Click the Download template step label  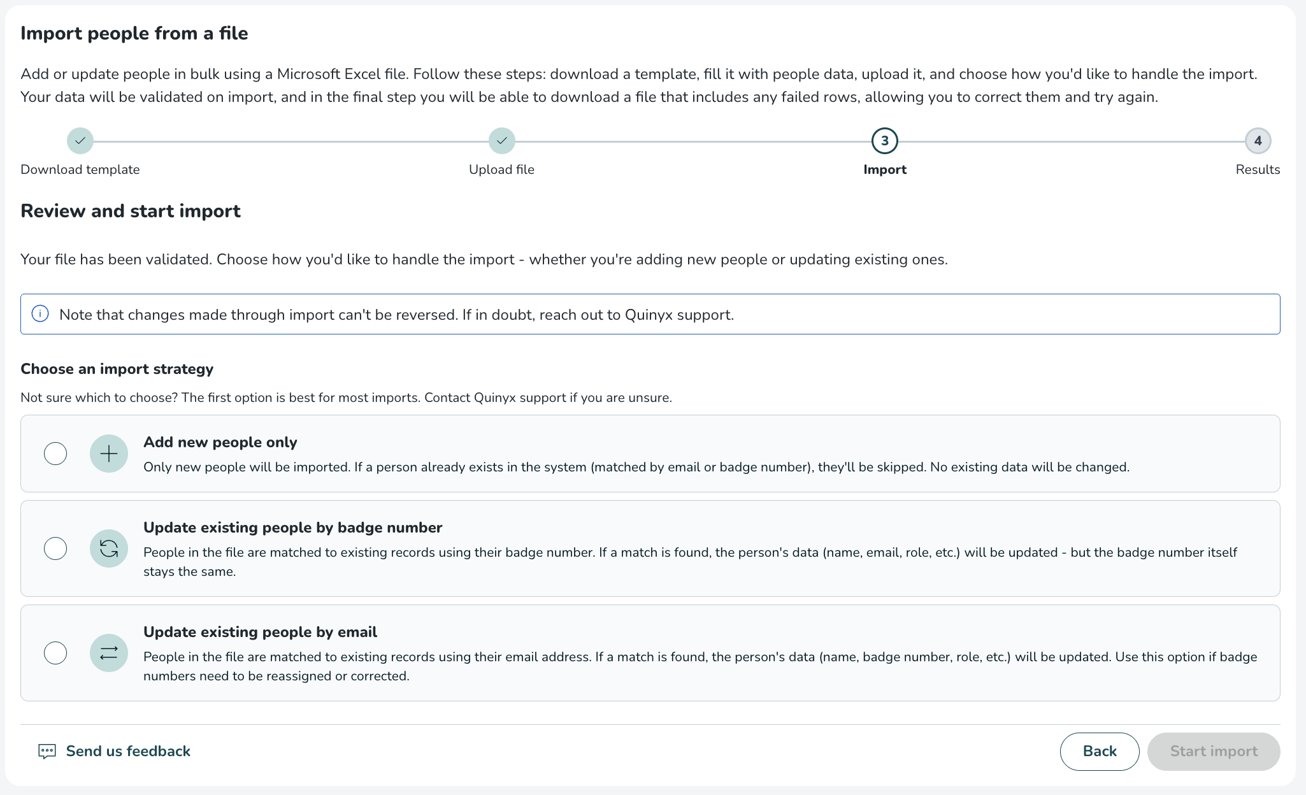80,169
